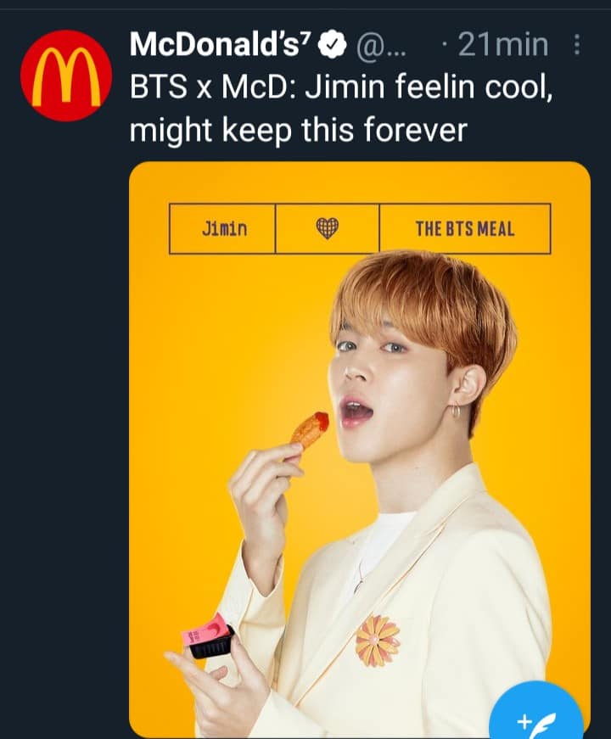Open the tweet's three-dot more options menu

coord(576,45)
